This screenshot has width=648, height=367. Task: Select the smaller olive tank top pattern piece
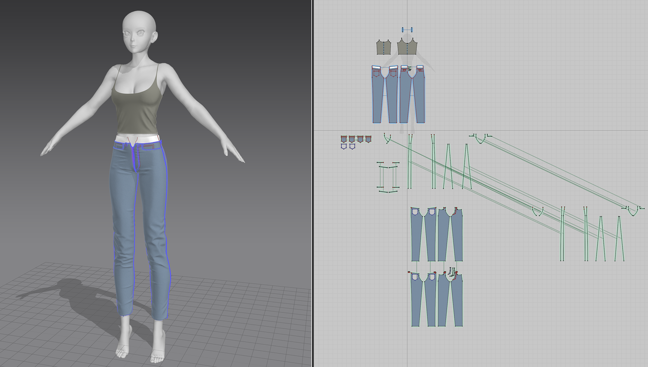click(383, 48)
